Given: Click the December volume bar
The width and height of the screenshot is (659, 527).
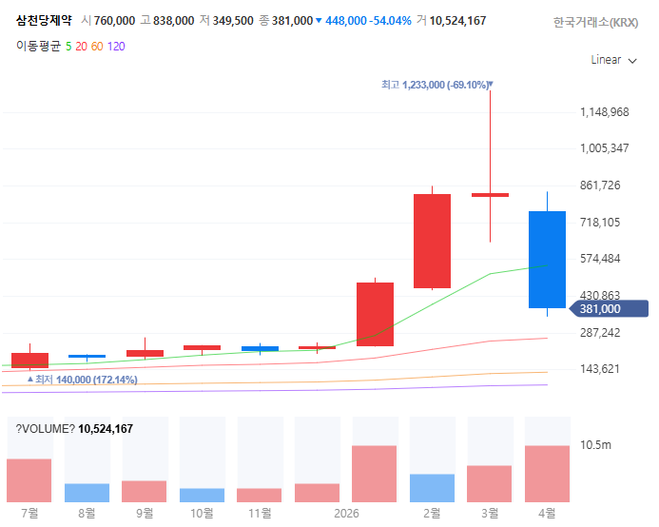Looking at the screenshot, I should pos(318,493).
